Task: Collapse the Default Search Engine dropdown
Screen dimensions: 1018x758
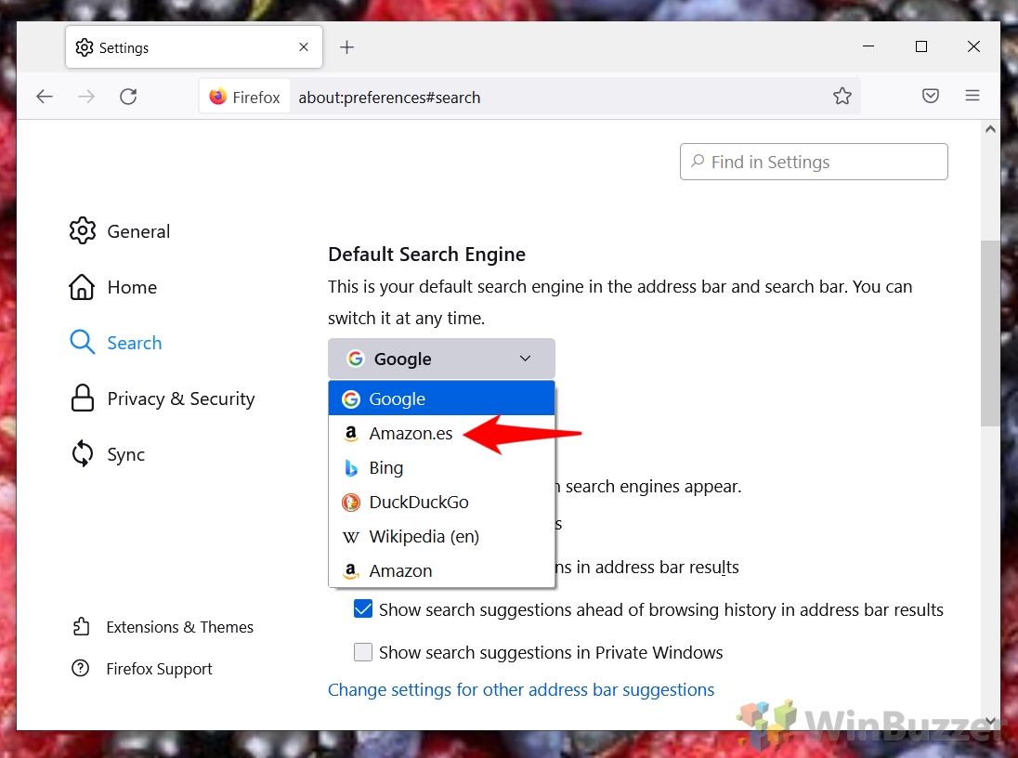Action: [441, 359]
